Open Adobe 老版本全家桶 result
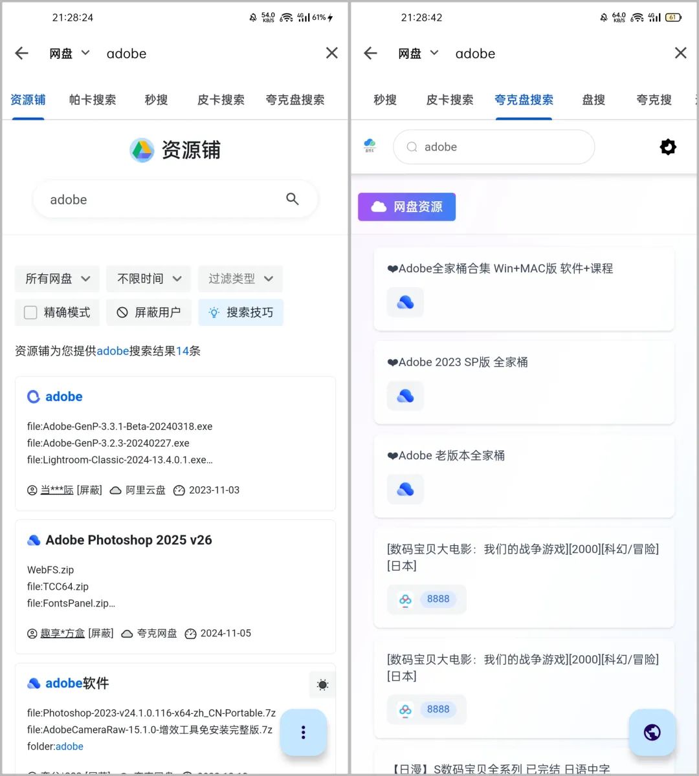The width and height of the screenshot is (699, 776). tap(446, 455)
